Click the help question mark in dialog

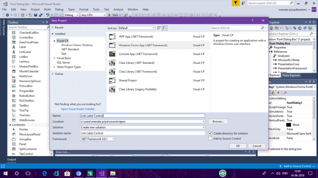pos(252,20)
